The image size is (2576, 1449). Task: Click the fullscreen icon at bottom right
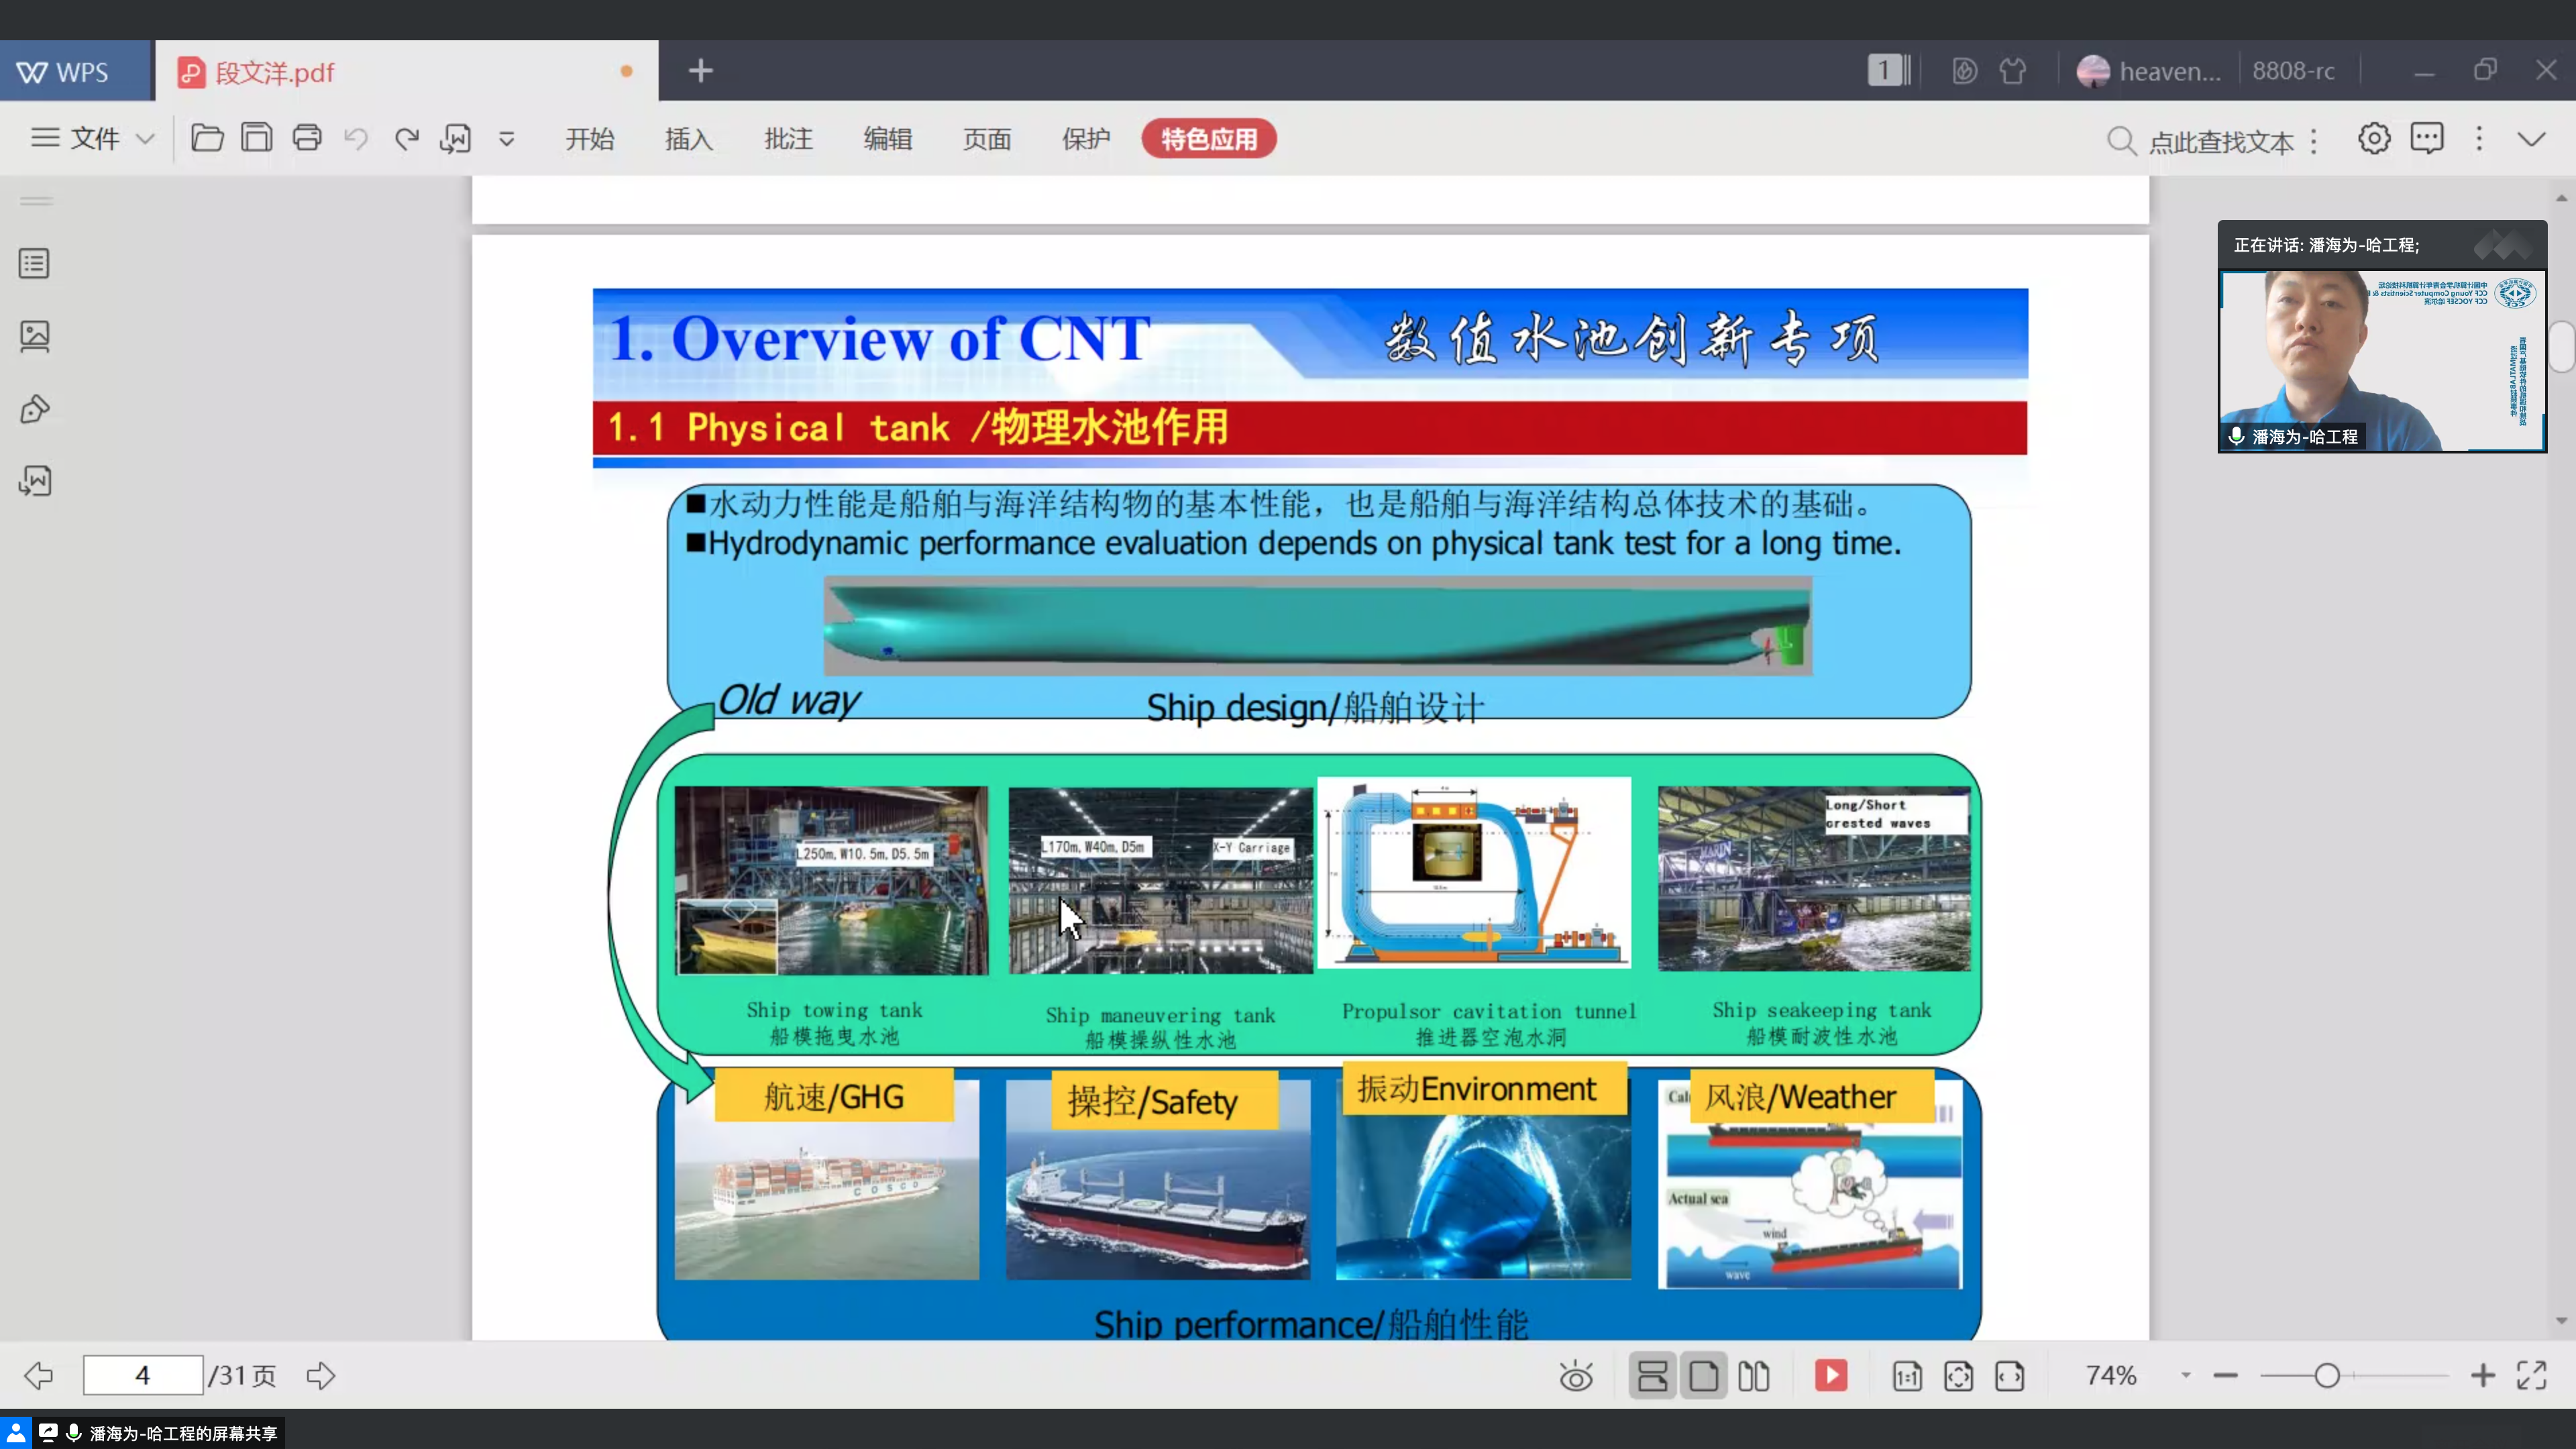tap(2532, 1375)
